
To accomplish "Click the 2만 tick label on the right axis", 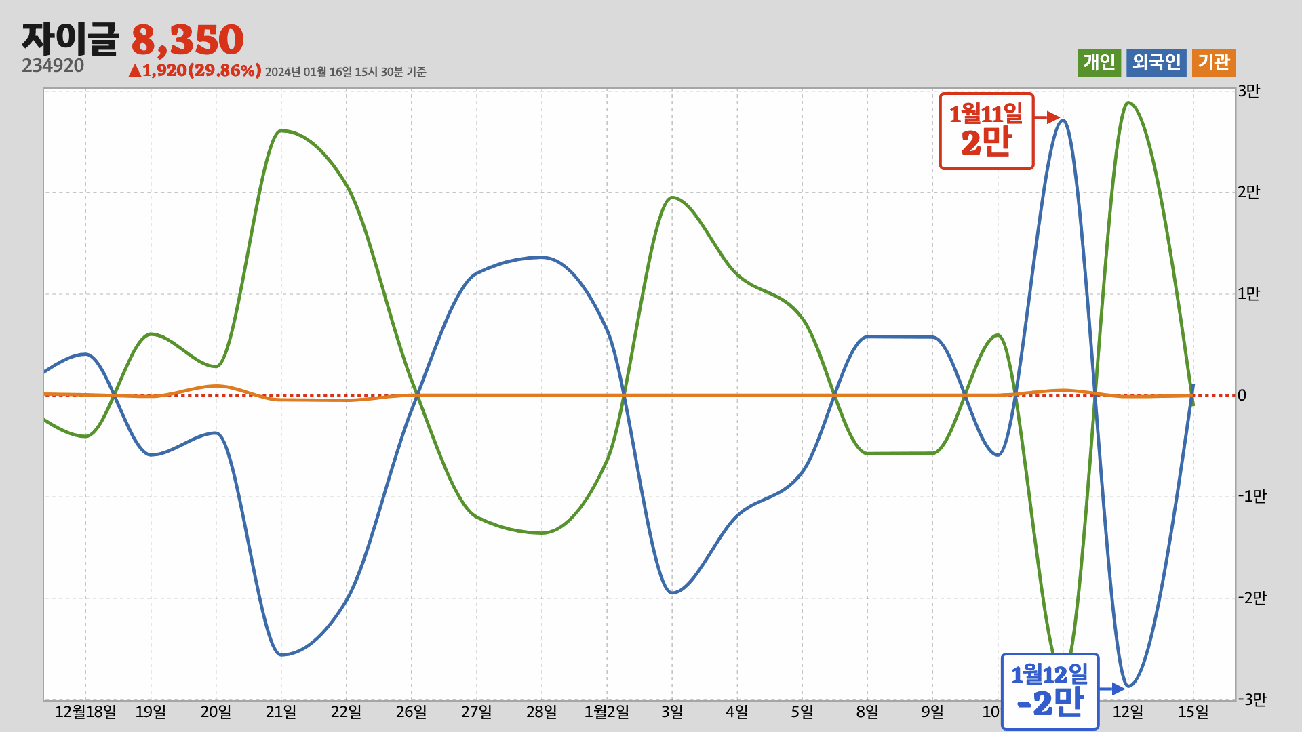I will click(1248, 192).
